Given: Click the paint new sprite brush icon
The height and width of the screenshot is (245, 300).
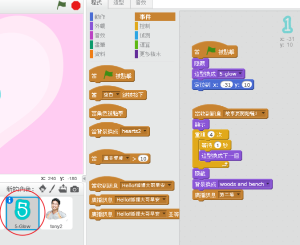Looking at the screenshot, I should pyautogui.click(x=53, y=189).
